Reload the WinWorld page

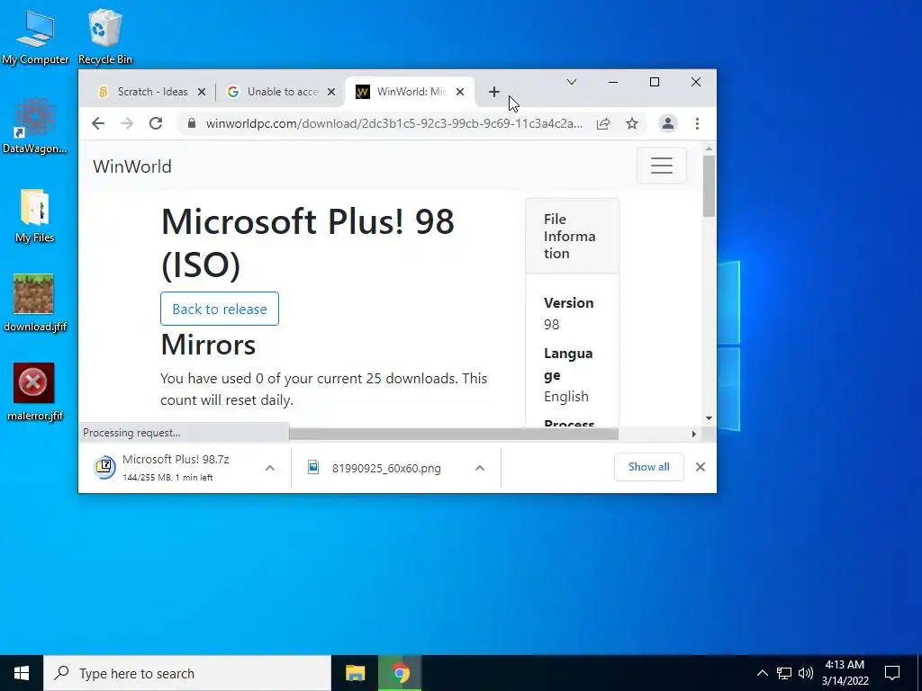click(155, 123)
